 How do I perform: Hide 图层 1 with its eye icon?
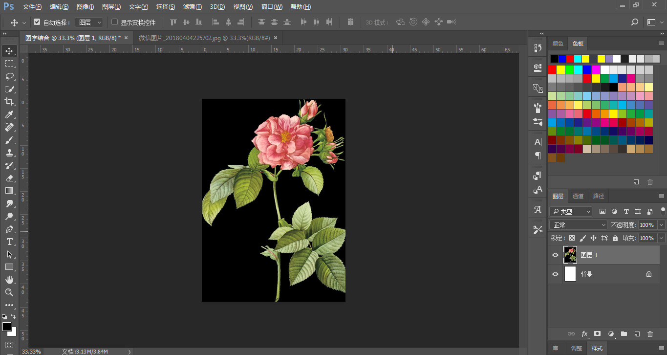click(x=555, y=255)
